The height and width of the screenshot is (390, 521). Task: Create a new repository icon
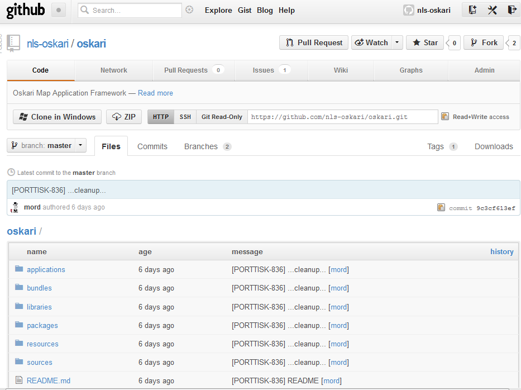point(472,10)
